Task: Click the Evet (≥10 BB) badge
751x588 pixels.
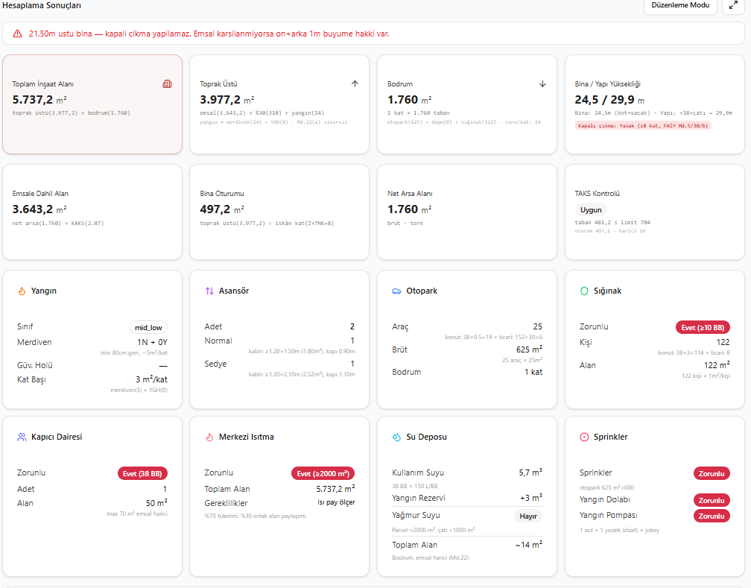Action: 703,328
